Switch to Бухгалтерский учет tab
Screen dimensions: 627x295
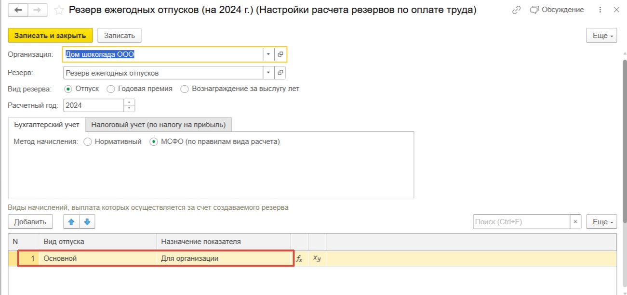(x=47, y=125)
